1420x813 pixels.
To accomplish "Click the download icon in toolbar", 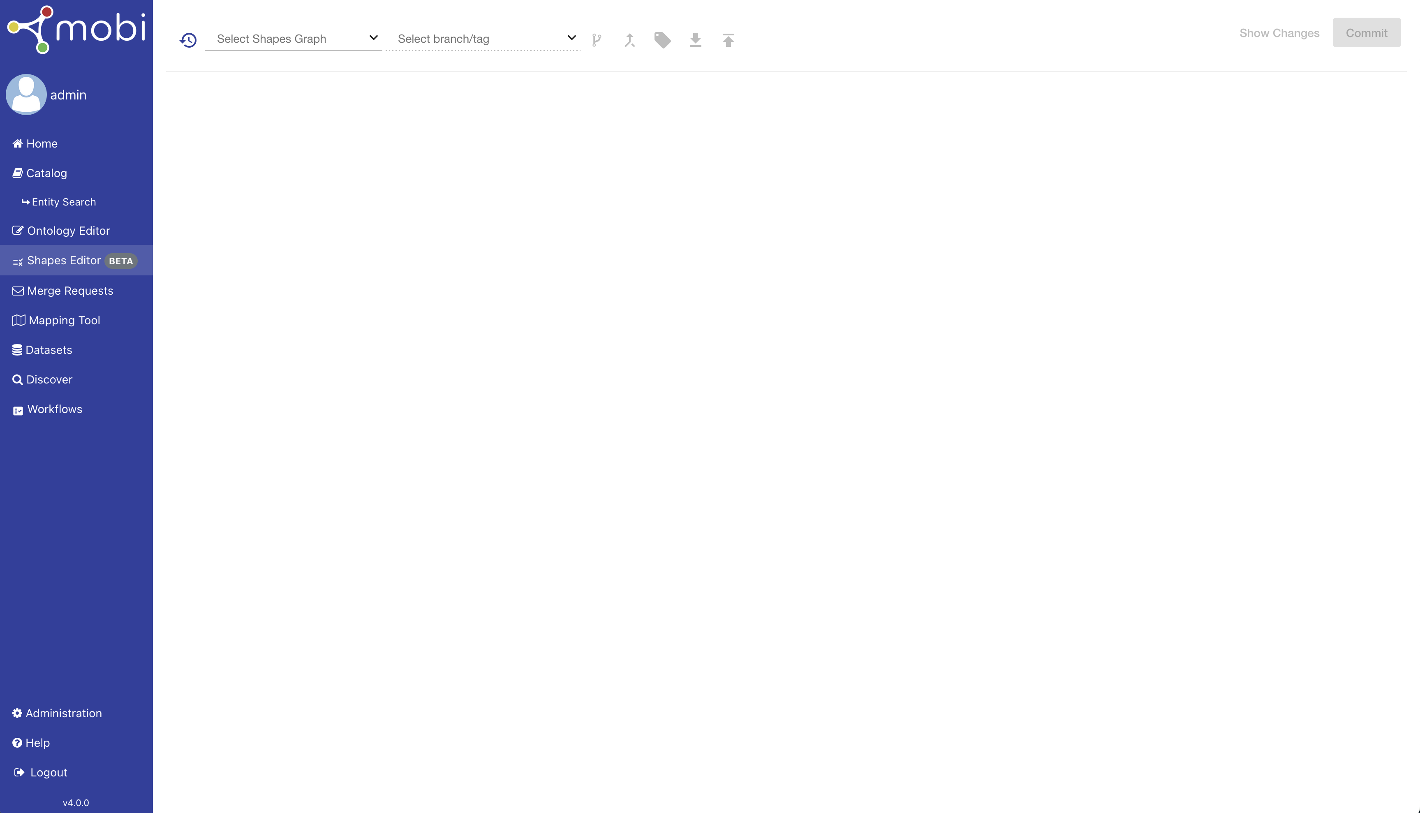I will click(695, 39).
